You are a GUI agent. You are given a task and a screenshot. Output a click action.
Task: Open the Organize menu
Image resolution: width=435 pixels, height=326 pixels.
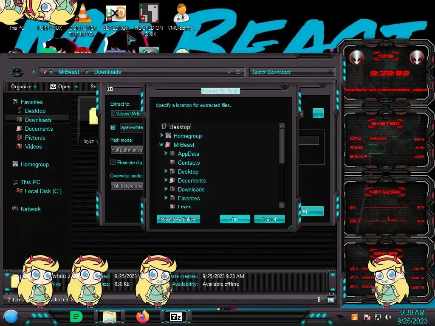(24, 87)
